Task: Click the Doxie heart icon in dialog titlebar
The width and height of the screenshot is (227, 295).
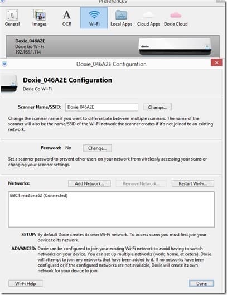Action: point(4,64)
